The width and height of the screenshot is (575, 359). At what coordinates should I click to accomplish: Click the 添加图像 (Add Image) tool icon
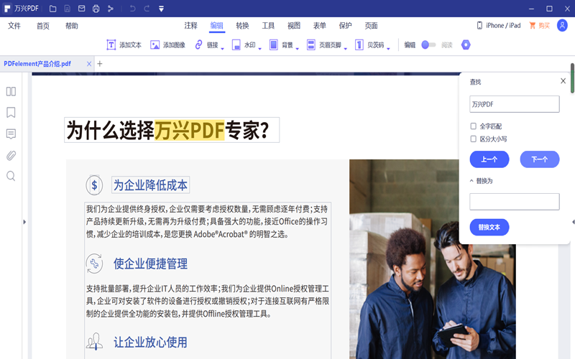tap(155, 45)
